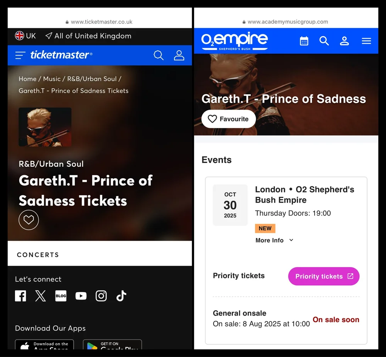Click Get it on Google Play badge
Screen dimensions: 386x357
[112, 344]
